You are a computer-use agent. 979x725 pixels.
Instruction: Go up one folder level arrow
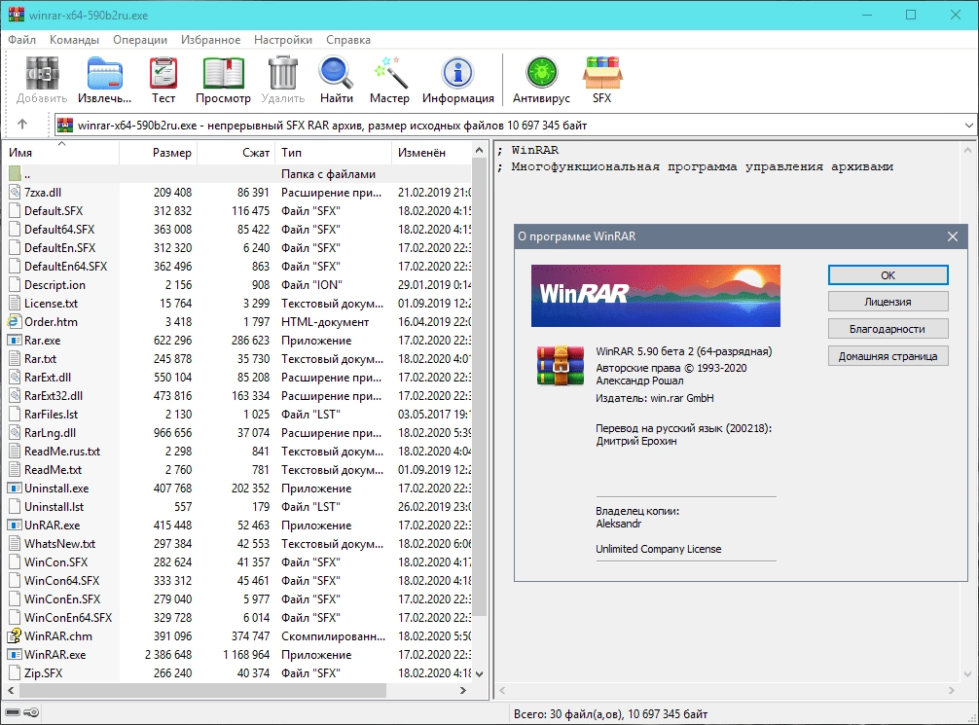click(x=22, y=125)
